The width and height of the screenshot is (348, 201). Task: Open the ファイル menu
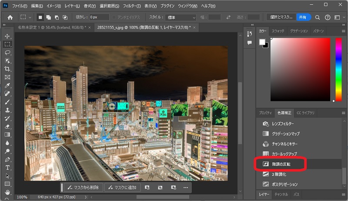coord(20,6)
